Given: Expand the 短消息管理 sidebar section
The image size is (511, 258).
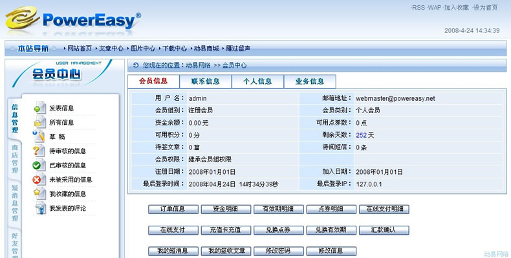Looking at the screenshot, I should (15, 203).
